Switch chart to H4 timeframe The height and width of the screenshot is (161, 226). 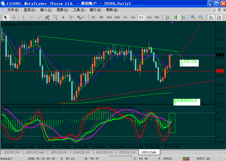[133, 17]
